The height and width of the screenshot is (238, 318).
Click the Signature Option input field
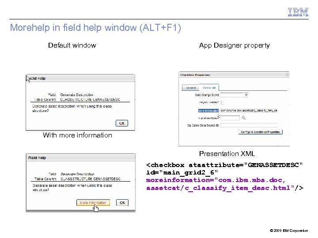(230, 118)
